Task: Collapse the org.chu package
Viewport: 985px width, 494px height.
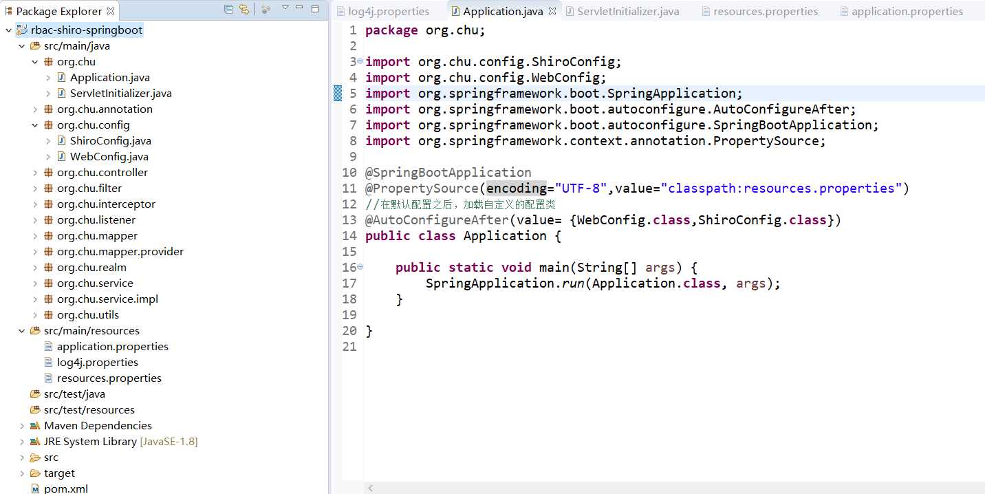Action: [35, 62]
